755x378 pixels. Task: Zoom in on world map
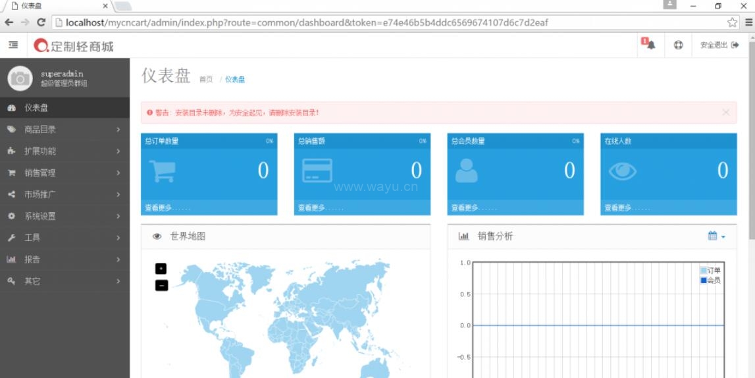pos(161,269)
